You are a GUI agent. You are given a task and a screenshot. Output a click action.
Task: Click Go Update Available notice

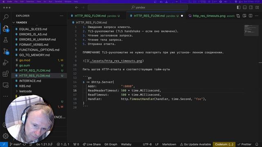[x=195, y=144]
